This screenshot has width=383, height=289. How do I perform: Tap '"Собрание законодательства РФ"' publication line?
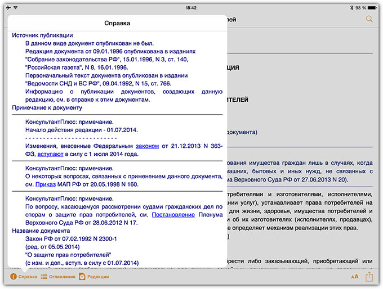[107, 60]
